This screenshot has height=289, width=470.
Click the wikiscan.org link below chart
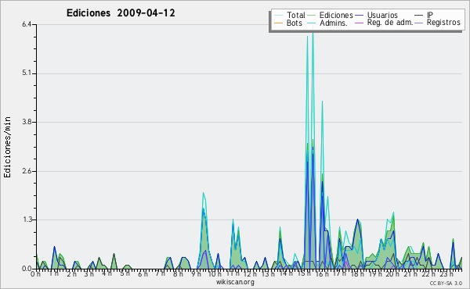point(235,282)
